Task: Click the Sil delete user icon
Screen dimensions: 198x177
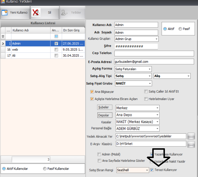Action: [36, 13]
